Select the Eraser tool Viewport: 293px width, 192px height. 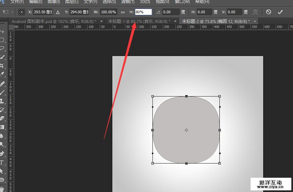point(2,118)
